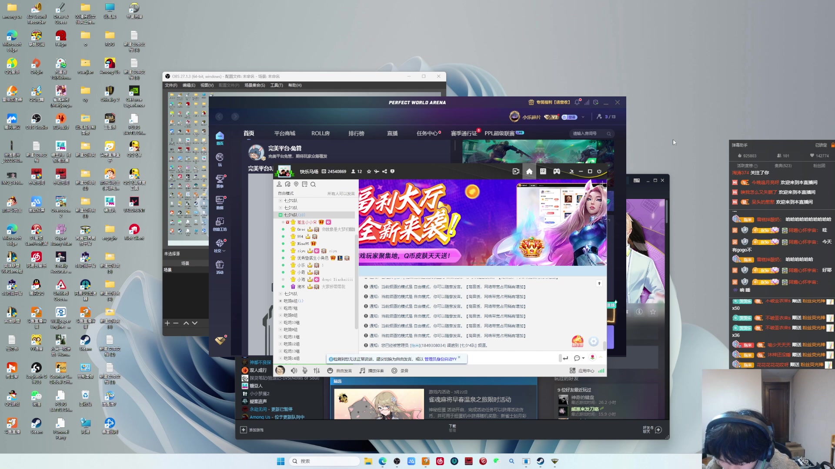Toggle the YY microphone icon
The width and height of the screenshot is (835, 469).
coord(305,370)
